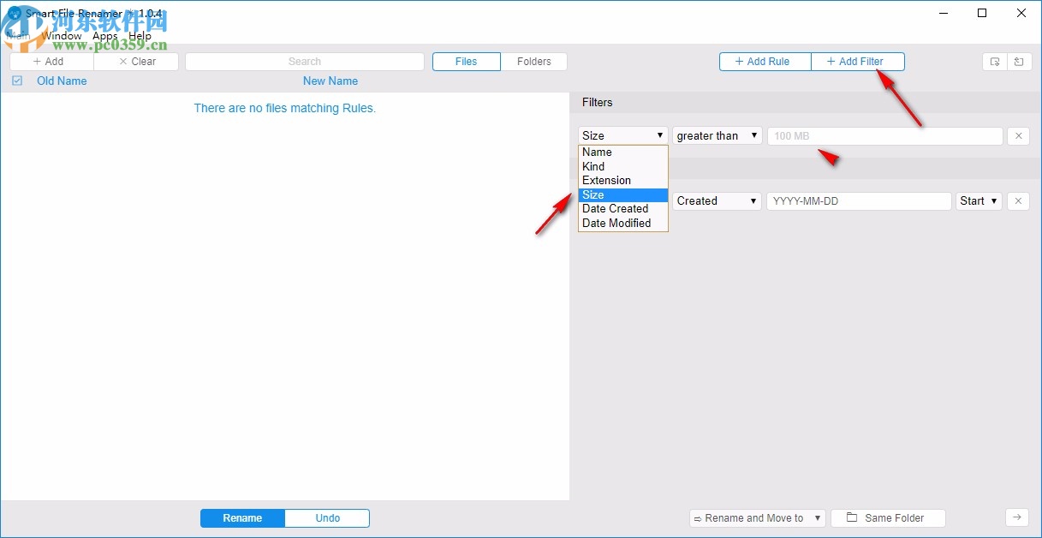Switch to Files mode

466,61
